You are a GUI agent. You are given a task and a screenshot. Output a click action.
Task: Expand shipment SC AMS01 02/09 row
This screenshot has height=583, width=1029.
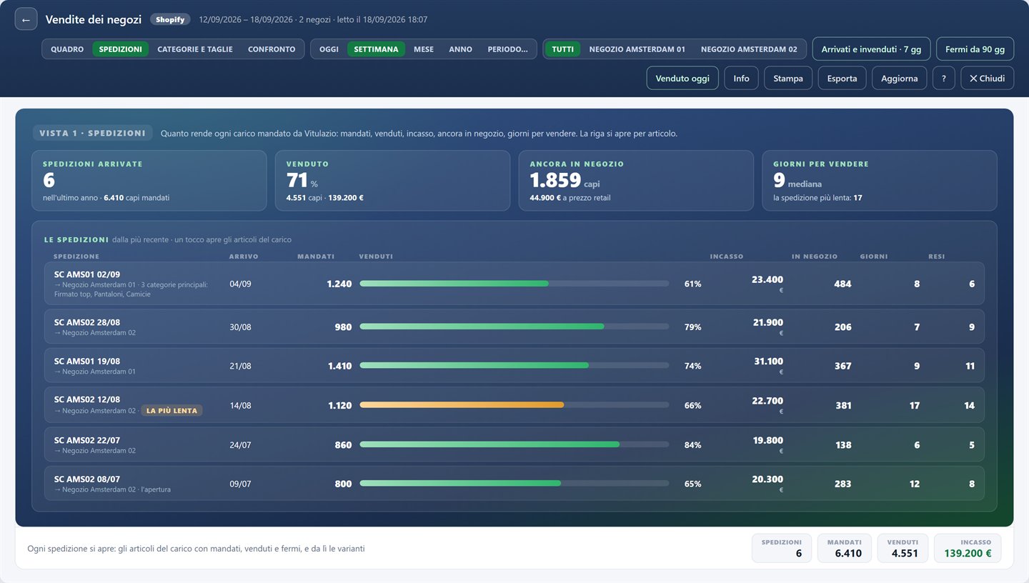click(514, 284)
